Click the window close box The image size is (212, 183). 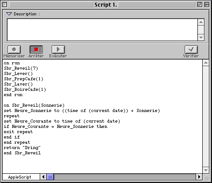[5, 5]
